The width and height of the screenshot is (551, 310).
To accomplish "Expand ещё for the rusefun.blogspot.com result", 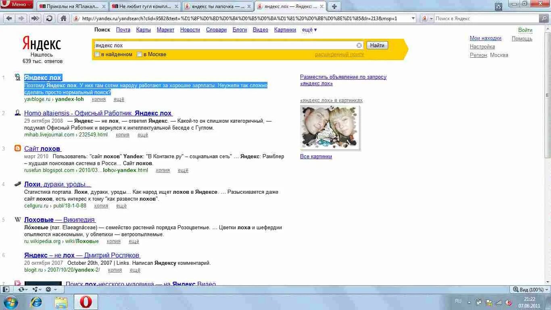I will coord(183,170).
